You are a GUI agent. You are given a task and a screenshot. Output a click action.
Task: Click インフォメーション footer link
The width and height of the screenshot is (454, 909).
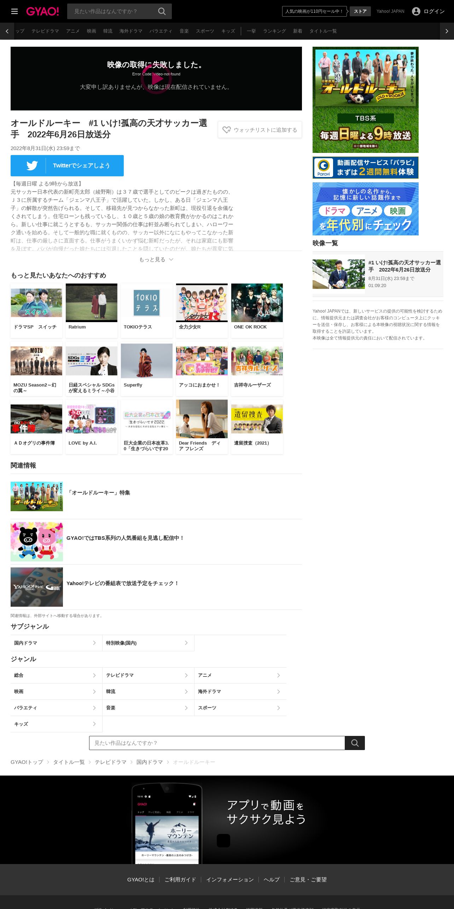click(230, 880)
